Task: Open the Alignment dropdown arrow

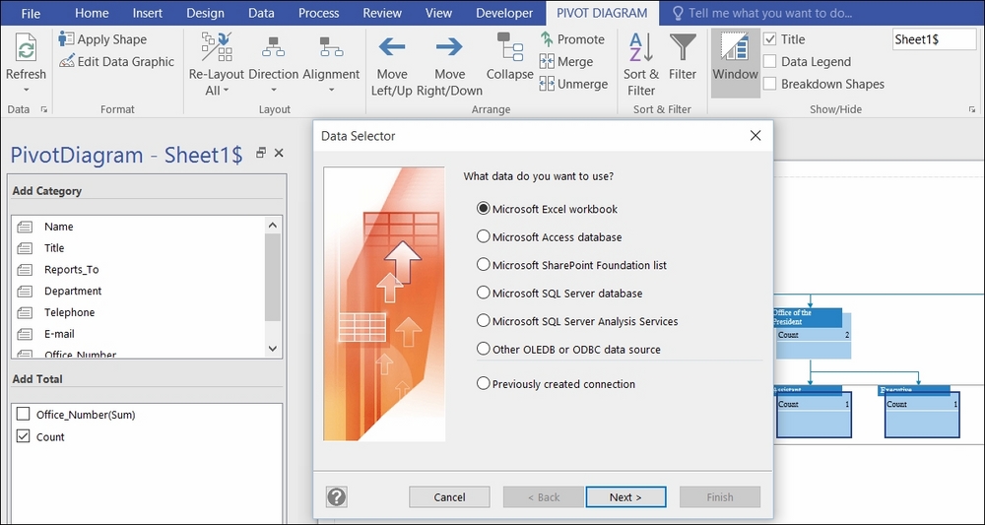Action: (x=331, y=91)
